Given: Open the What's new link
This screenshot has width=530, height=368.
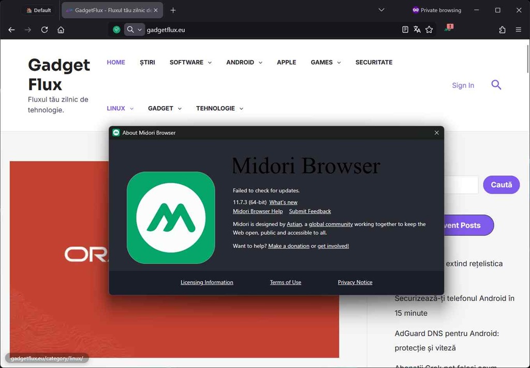Looking at the screenshot, I should pyautogui.click(x=283, y=202).
